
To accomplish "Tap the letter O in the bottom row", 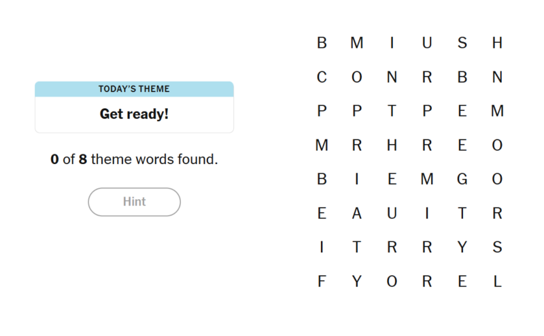I will click(392, 282).
